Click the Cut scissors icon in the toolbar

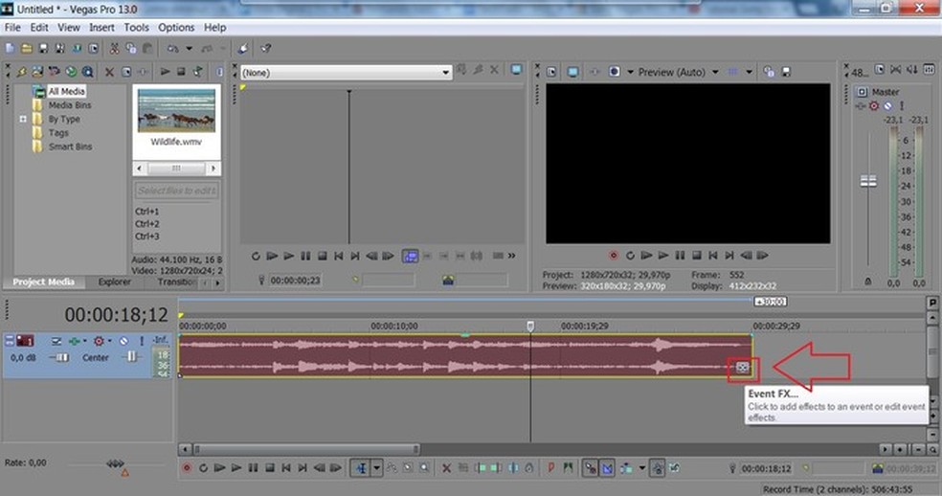click(x=114, y=48)
